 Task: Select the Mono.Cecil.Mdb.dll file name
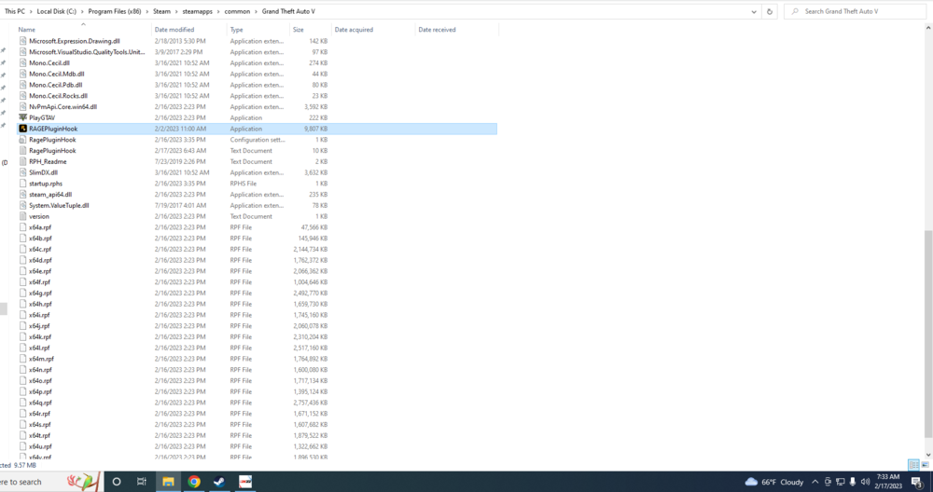tap(57, 75)
